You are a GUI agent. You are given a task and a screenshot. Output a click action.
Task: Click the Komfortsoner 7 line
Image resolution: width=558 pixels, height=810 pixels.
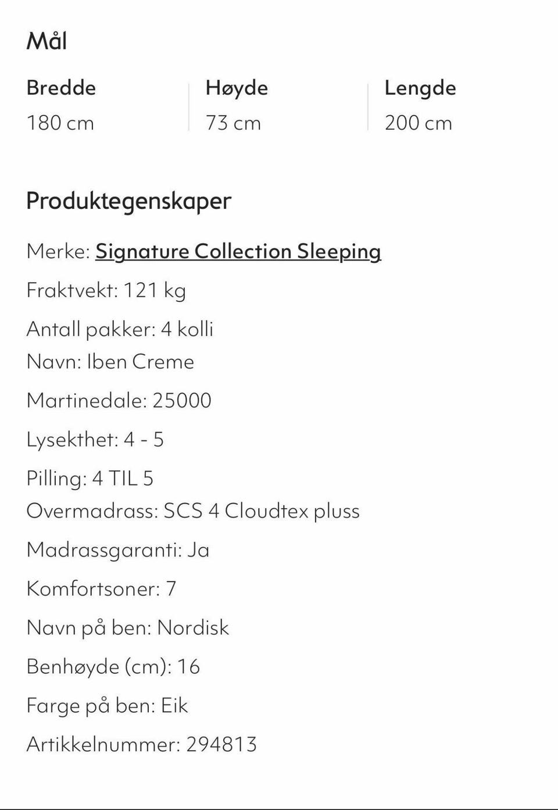(101, 589)
